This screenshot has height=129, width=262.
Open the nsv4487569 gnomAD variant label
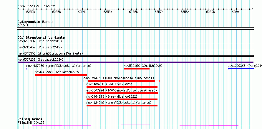point(59,66)
